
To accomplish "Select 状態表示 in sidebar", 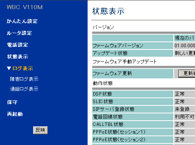I will point(18,57).
